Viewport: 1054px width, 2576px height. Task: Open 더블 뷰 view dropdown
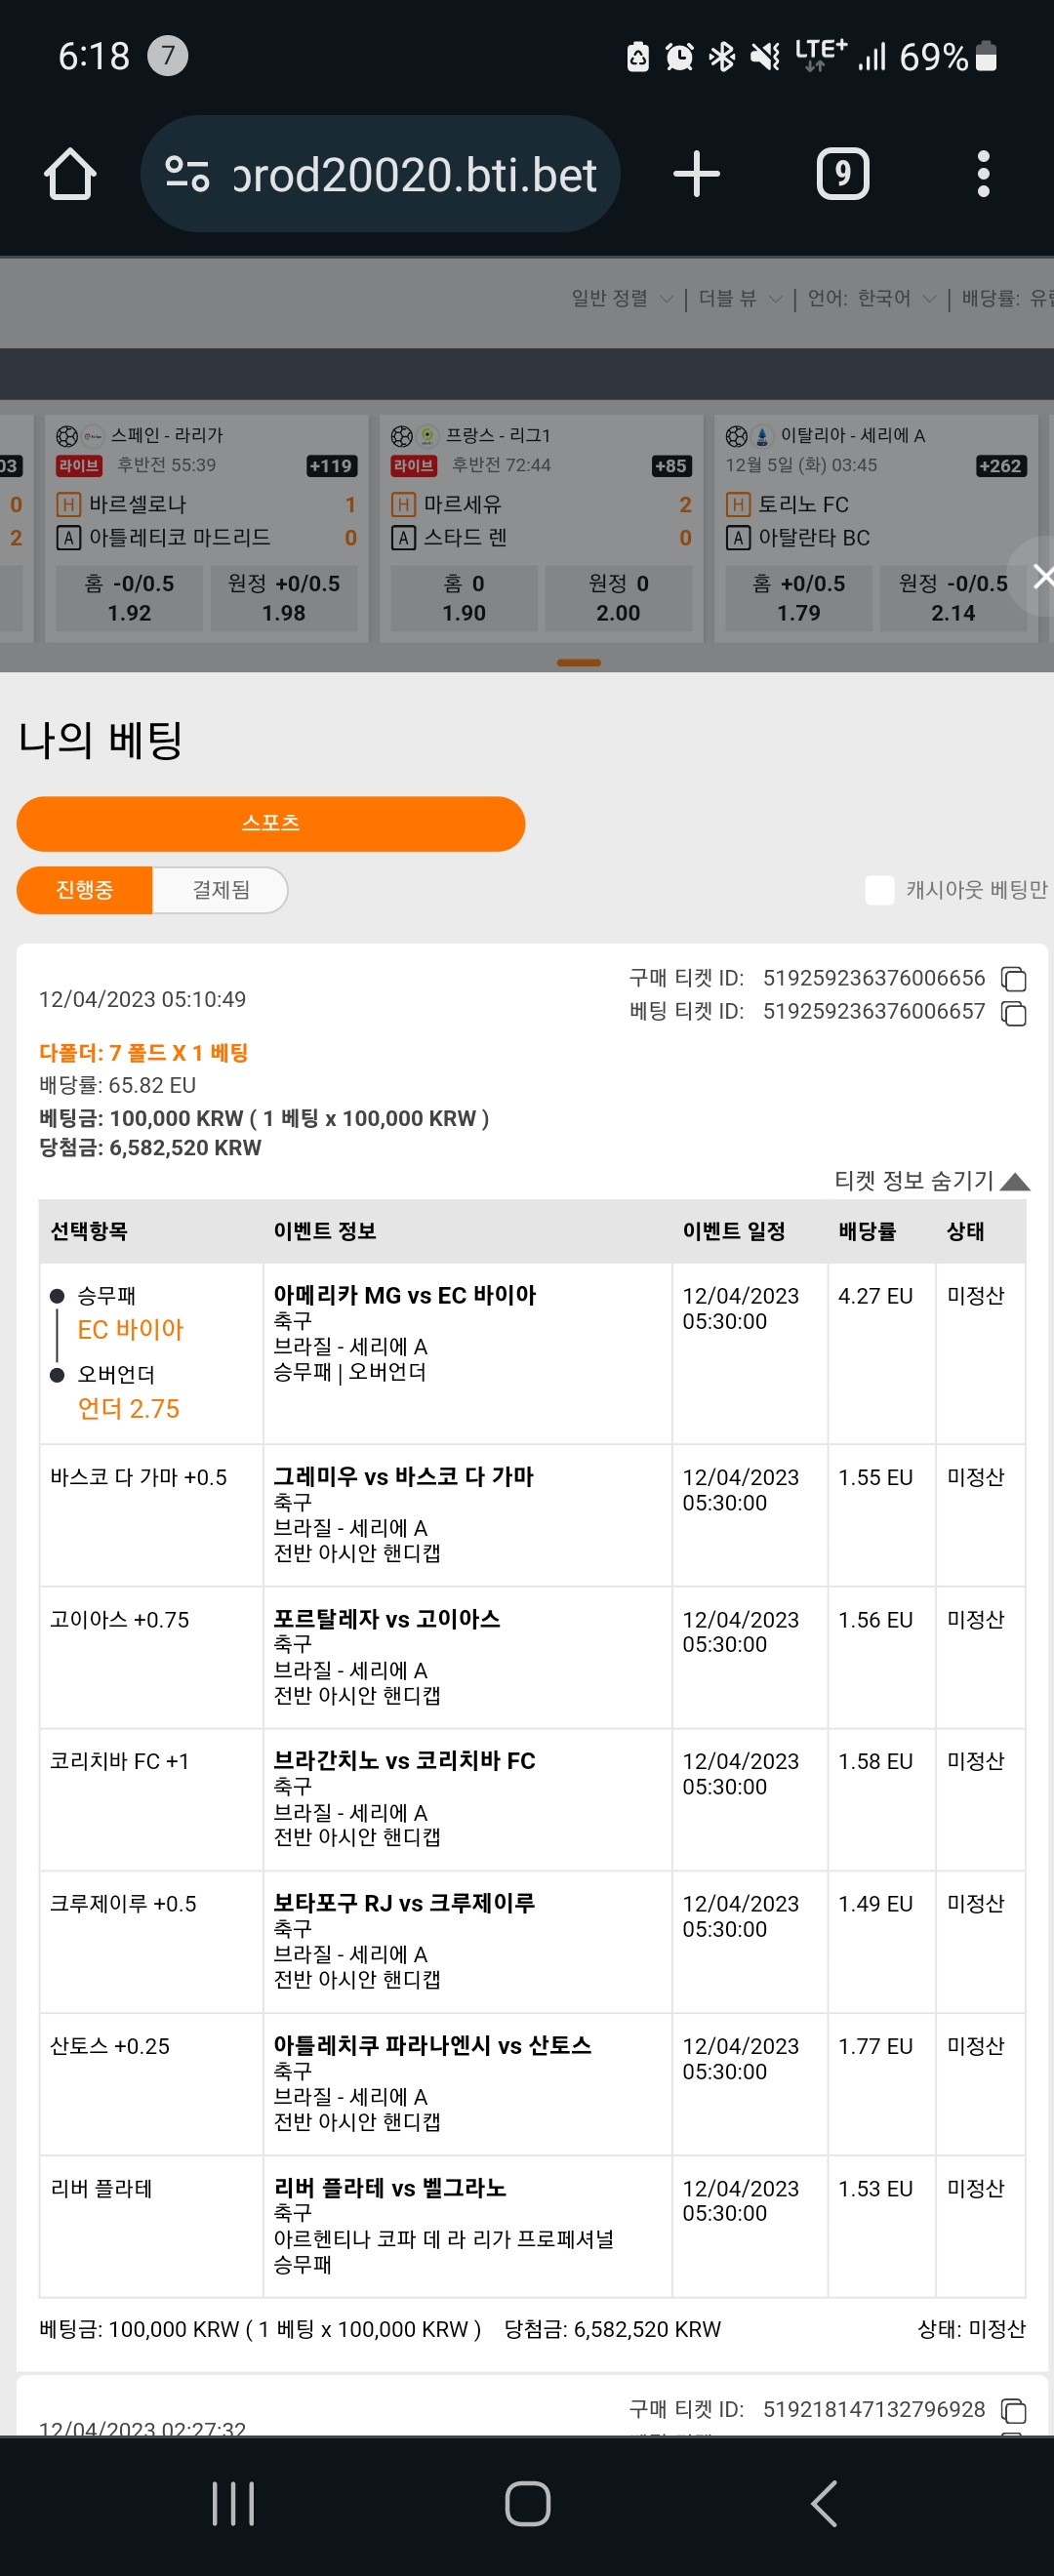740,298
